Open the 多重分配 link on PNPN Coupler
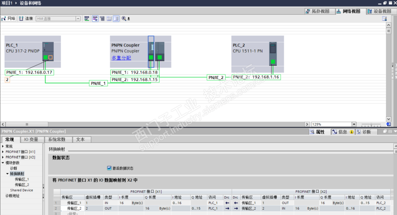 (121, 58)
